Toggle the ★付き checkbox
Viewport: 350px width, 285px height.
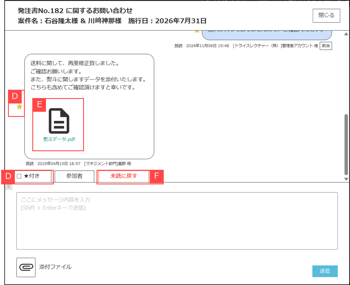point(19,176)
